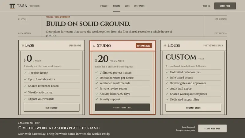Click the checkmark beside '1 project house'
Screen dimensions: 245x138
[25, 73]
